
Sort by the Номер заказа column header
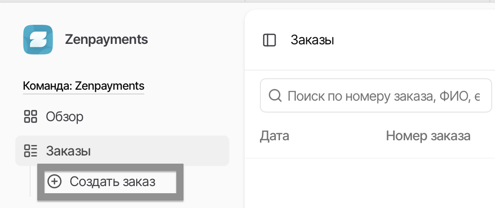pos(428,136)
